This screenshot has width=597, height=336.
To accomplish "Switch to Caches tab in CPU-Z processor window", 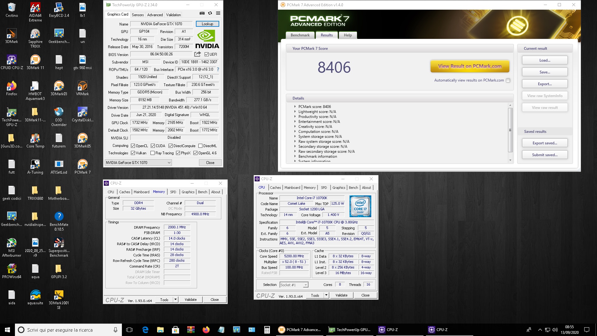I will [x=275, y=188].
